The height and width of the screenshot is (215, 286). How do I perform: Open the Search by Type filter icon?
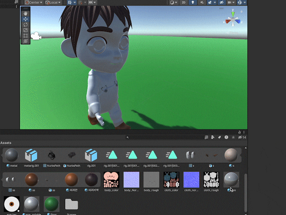pos(213,137)
